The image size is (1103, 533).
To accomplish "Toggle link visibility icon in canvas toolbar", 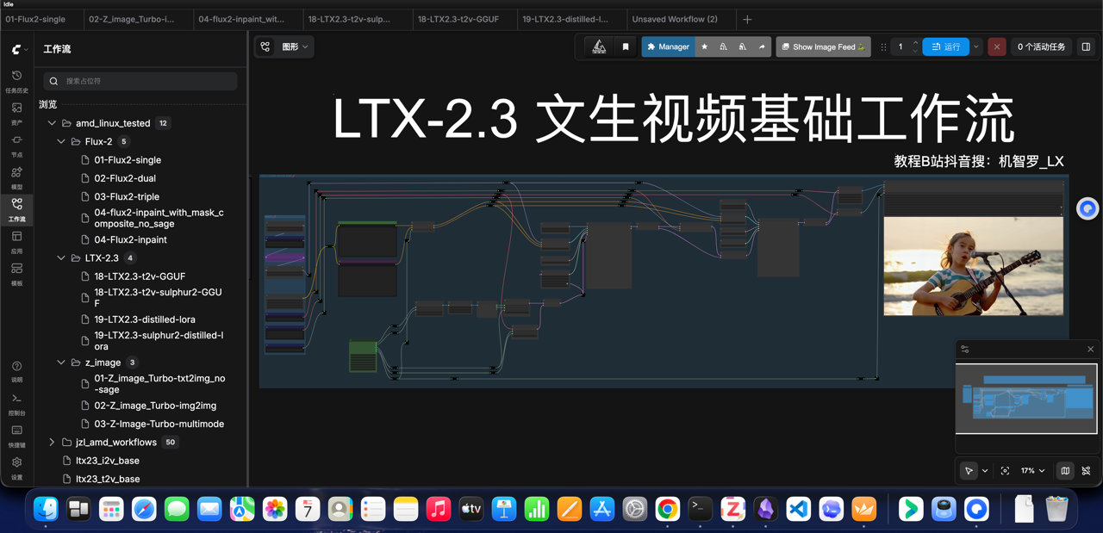I will [1086, 471].
